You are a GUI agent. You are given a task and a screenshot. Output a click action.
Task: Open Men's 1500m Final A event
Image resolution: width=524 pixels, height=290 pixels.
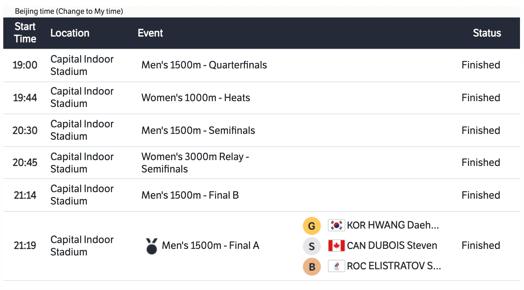210,246
